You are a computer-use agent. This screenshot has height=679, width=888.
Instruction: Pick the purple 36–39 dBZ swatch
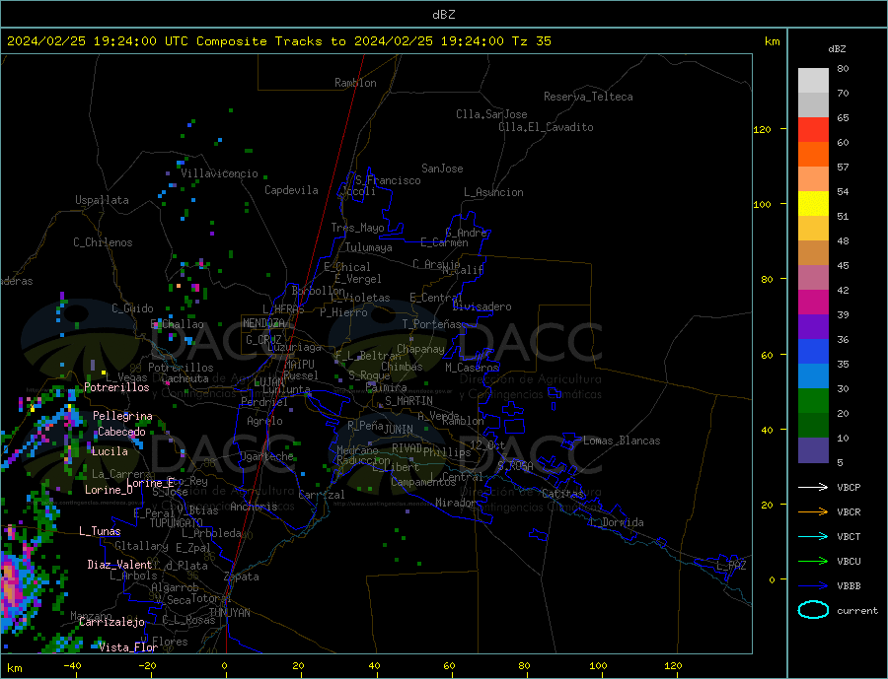coord(813,327)
